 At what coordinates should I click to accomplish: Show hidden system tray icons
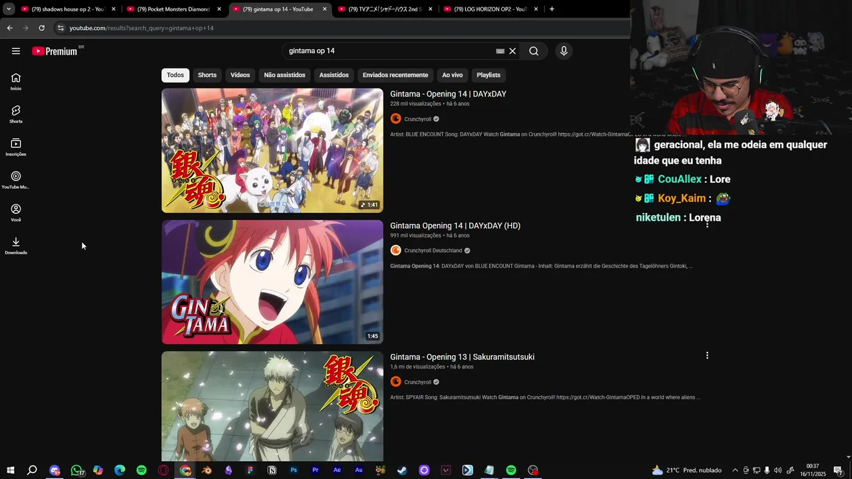pyautogui.click(x=735, y=470)
